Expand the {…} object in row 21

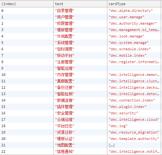point(112,145)
